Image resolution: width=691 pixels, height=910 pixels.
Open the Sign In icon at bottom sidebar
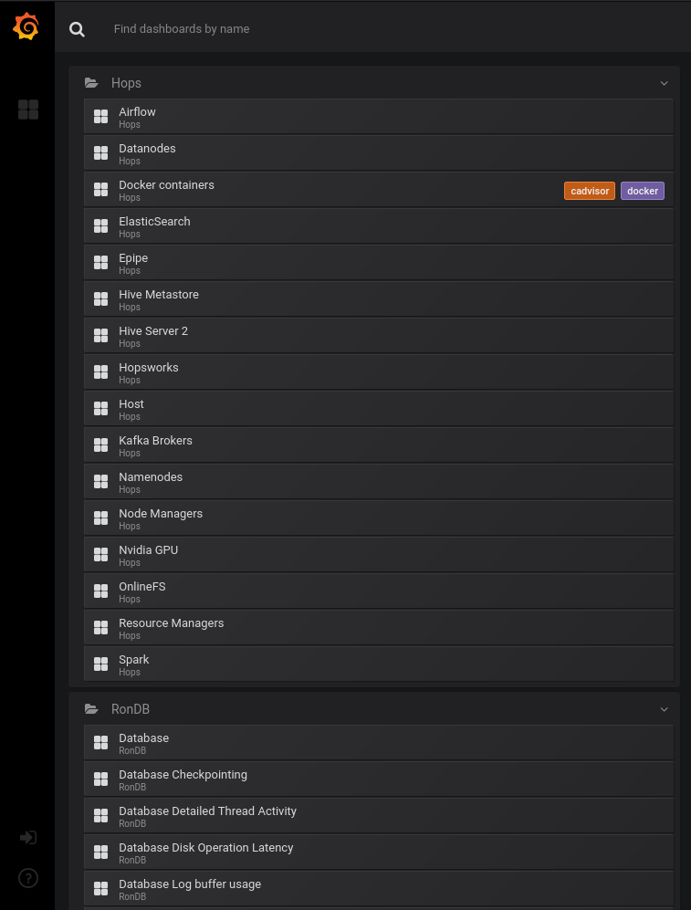click(27, 837)
